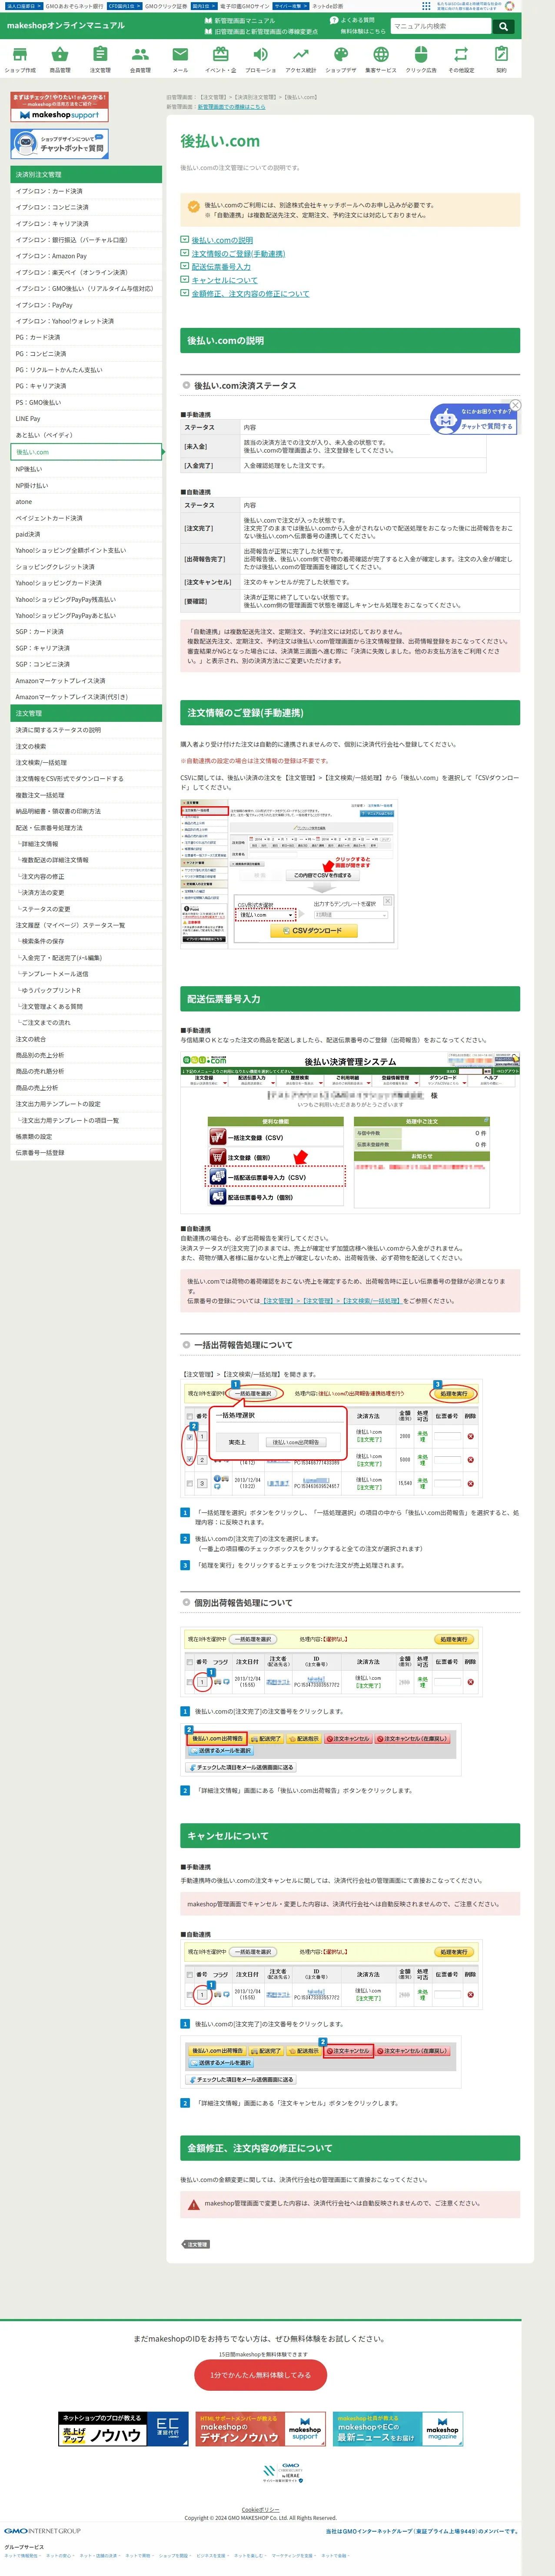Screen dimensions: 555x2576
Task: Click the 注文管理 tag below article
Action: (x=197, y=2244)
